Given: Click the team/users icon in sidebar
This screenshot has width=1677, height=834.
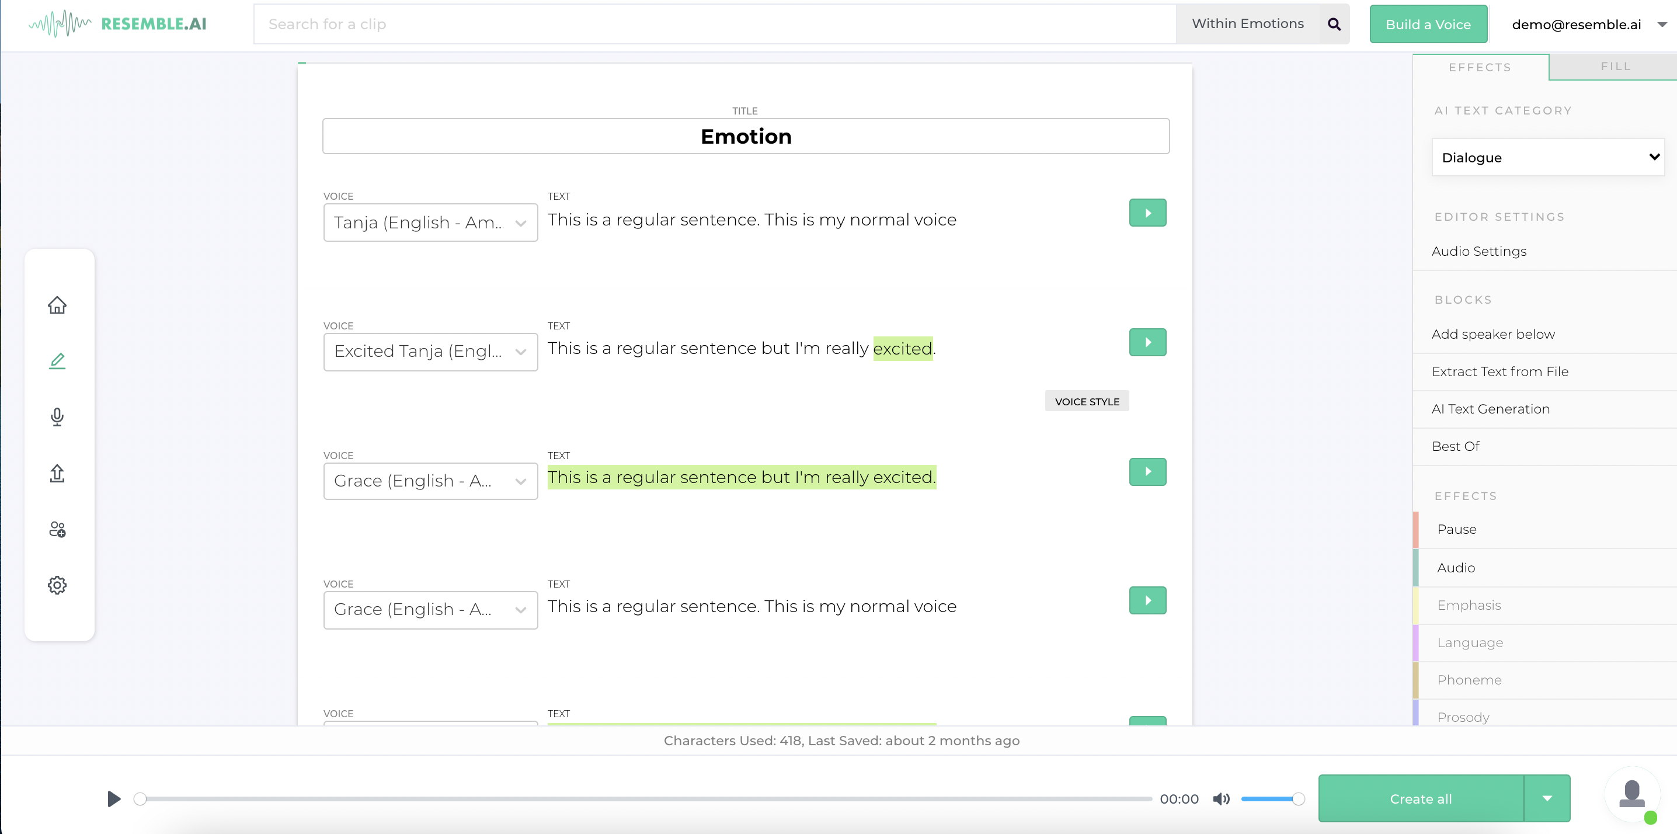Looking at the screenshot, I should [57, 528].
